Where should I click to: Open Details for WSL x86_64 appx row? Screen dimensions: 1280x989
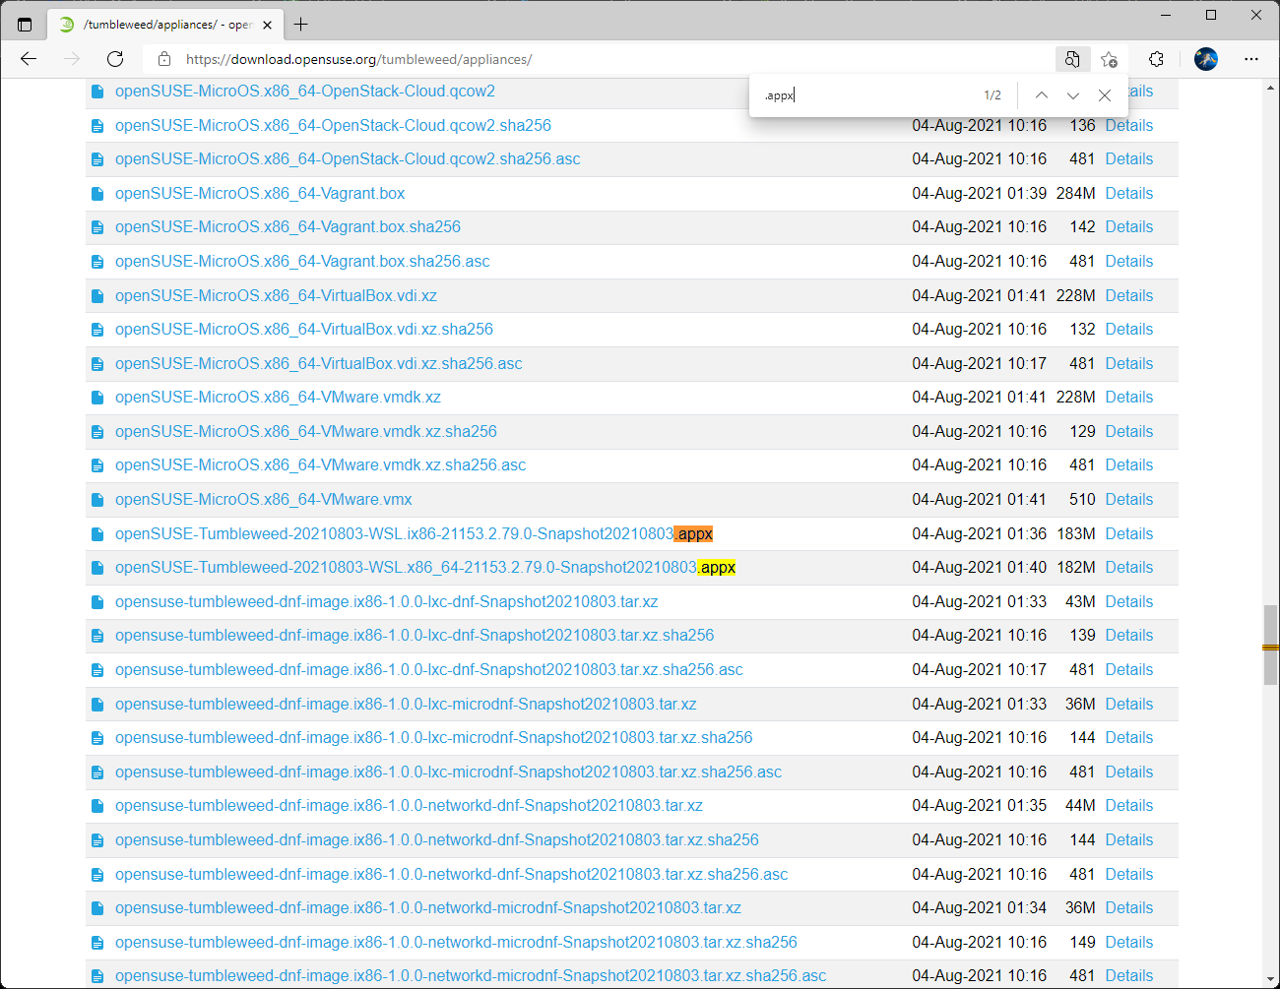[x=1128, y=567]
